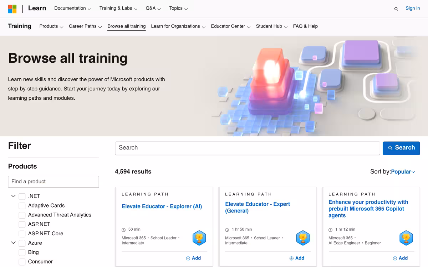Click the Sign in link

(x=413, y=8)
